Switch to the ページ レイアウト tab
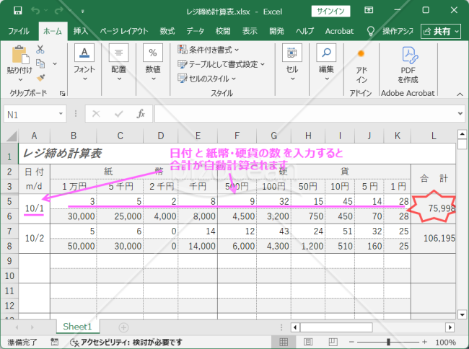 click(124, 31)
